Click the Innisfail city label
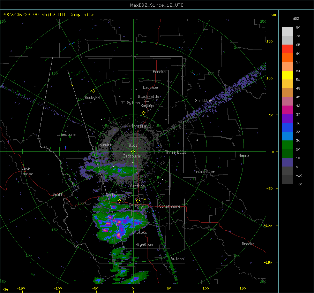The image size is (314, 293). tap(141, 126)
